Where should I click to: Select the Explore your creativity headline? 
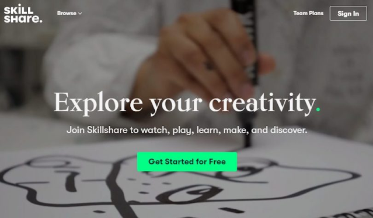[187, 103]
